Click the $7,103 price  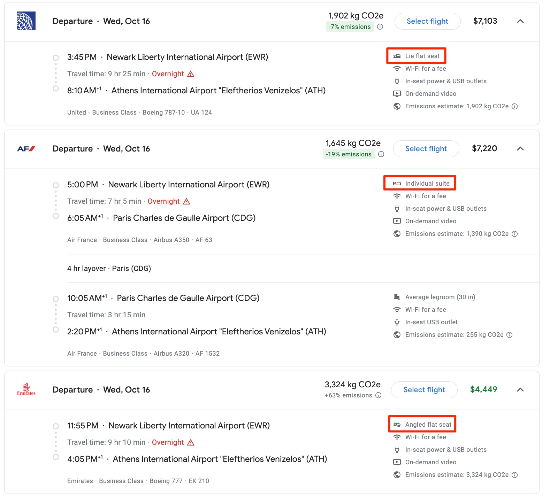coord(485,21)
